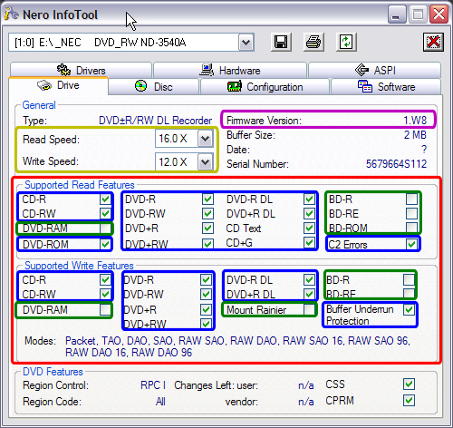Toggle DVD+R DL checkbox in Write Features
Screen dimensions: 453x428
309,294
